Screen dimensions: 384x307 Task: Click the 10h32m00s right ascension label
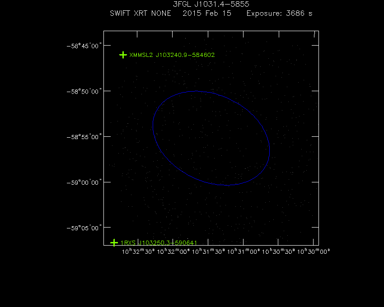[173, 251]
